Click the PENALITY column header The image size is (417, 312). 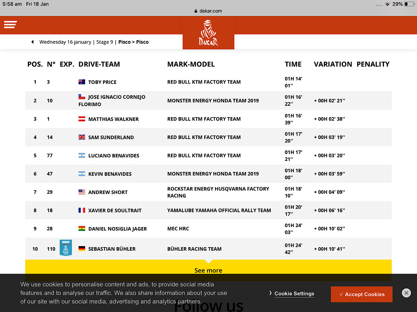coord(373,64)
